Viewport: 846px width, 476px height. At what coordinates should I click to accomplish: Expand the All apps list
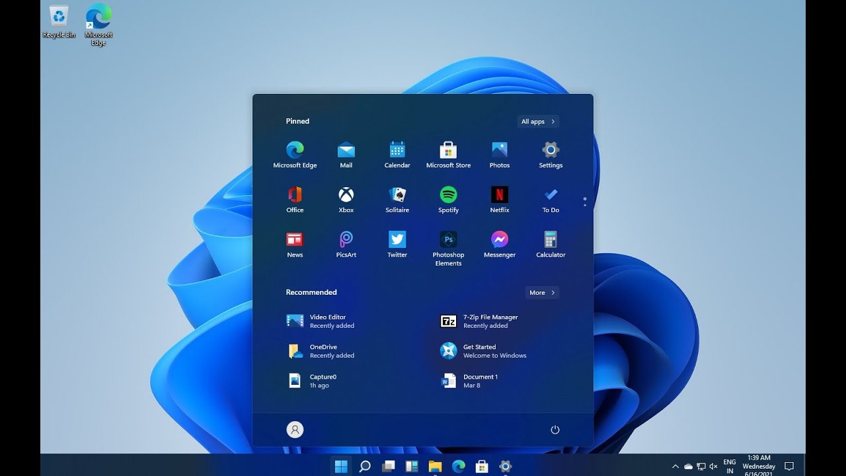(538, 122)
